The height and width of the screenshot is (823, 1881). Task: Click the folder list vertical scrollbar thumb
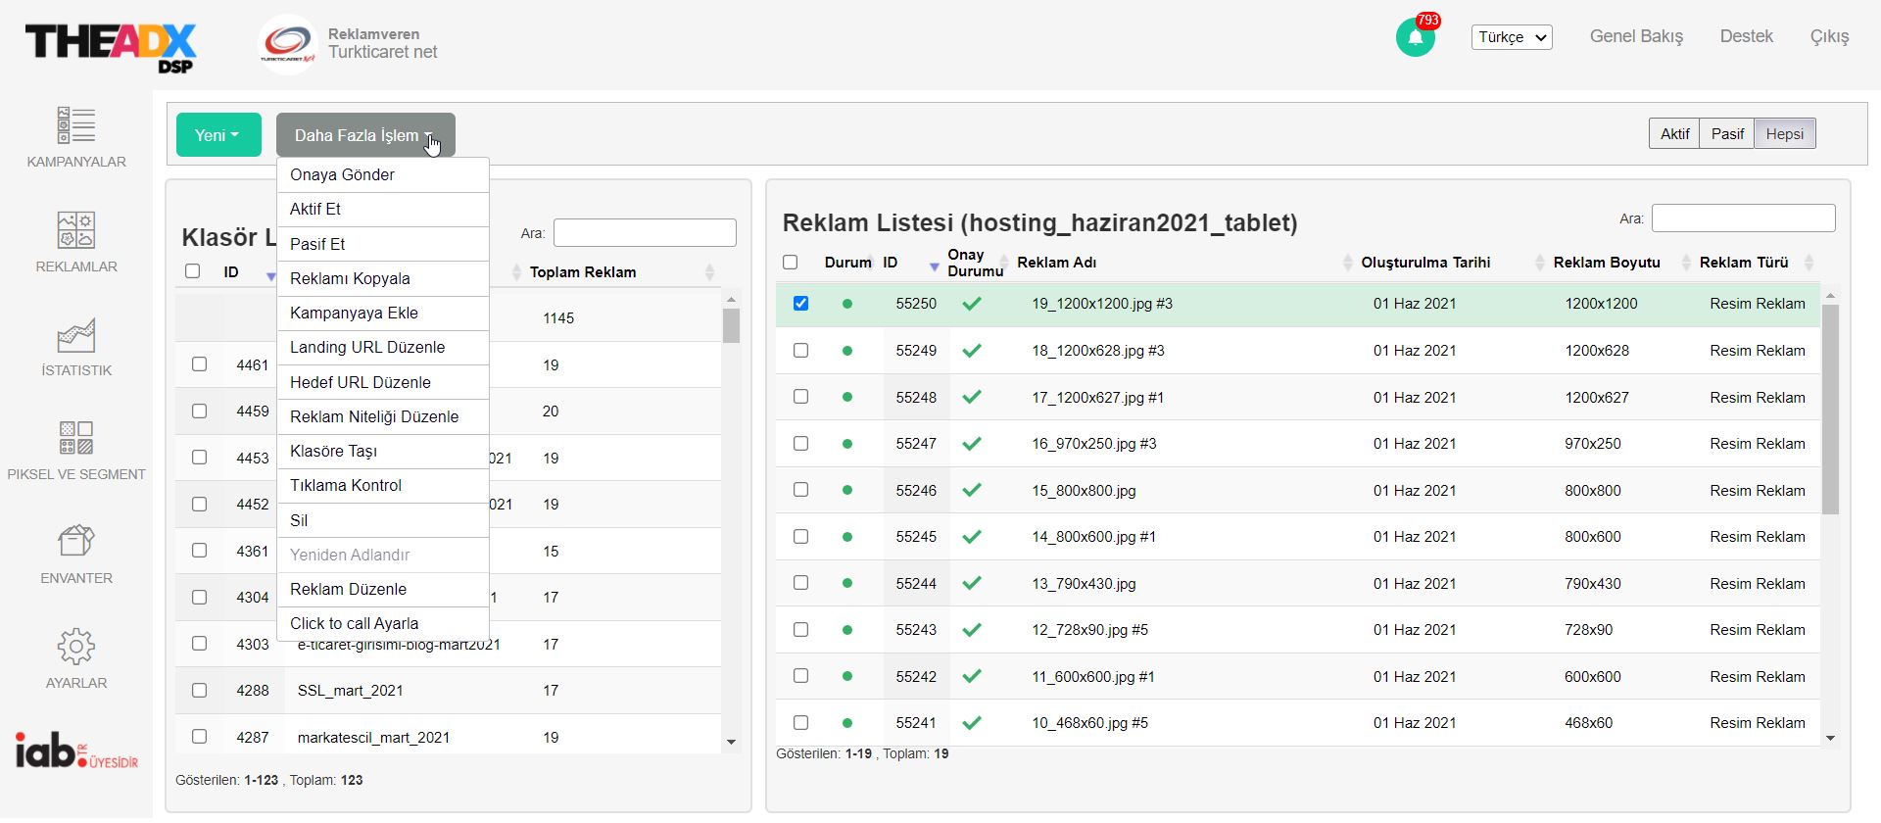(x=731, y=325)
